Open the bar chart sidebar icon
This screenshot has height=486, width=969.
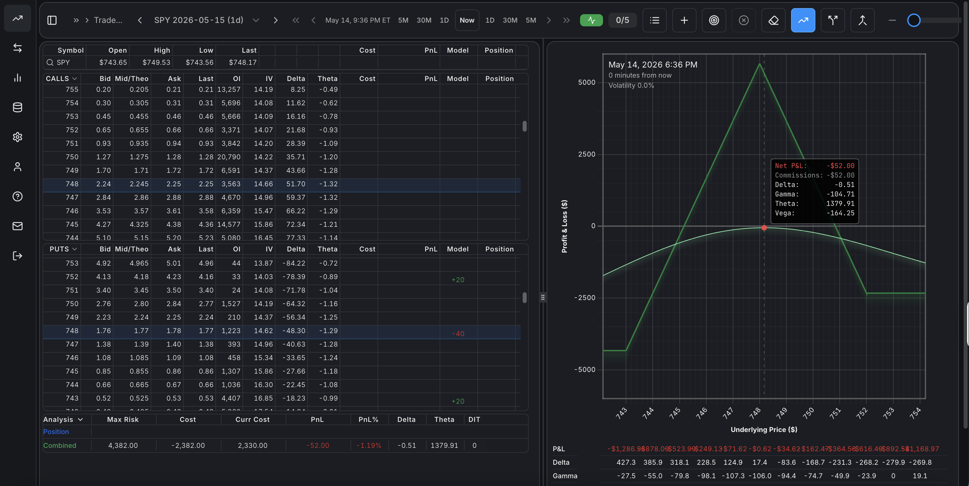pyautogui.click(x=17, y=78)
